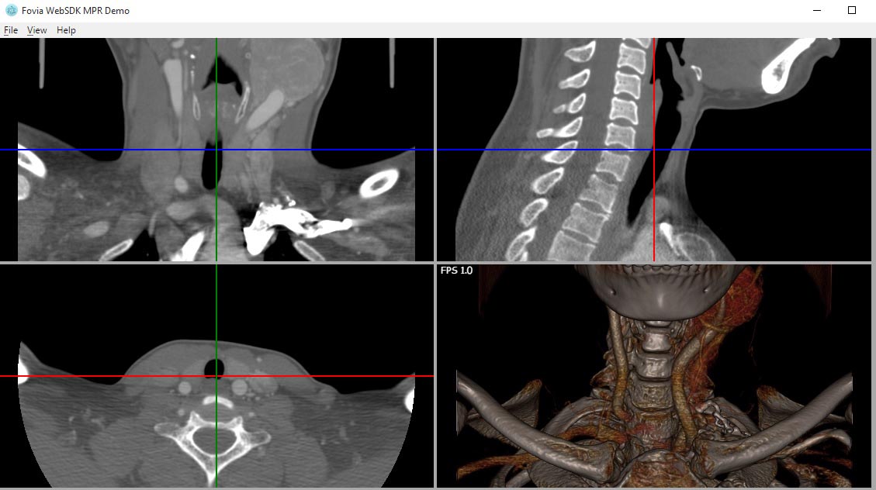Open the View menu

[36, 30]
